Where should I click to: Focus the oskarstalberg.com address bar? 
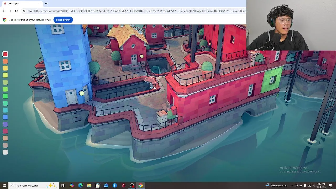(x=136, y=11)
